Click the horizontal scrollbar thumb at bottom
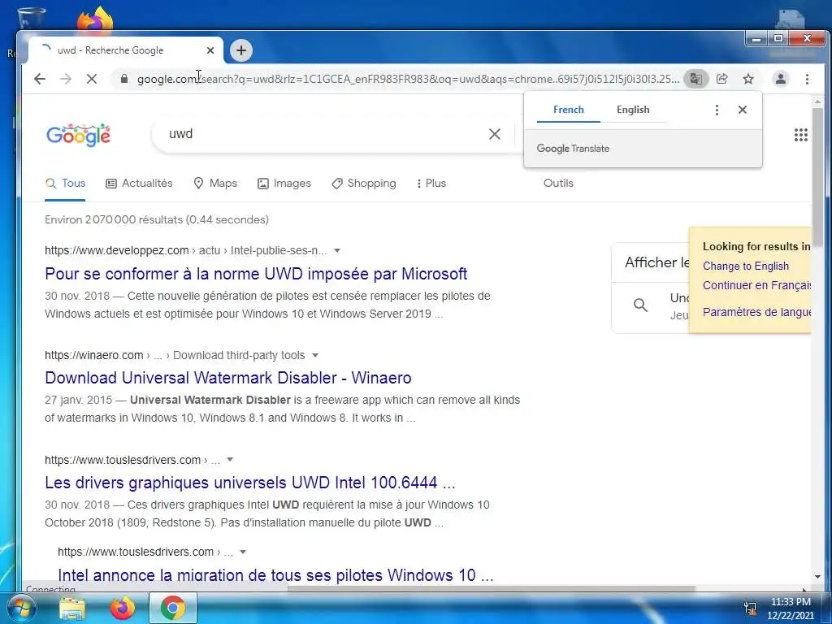Screen dimensions: 832x624 tap(492, 588)
